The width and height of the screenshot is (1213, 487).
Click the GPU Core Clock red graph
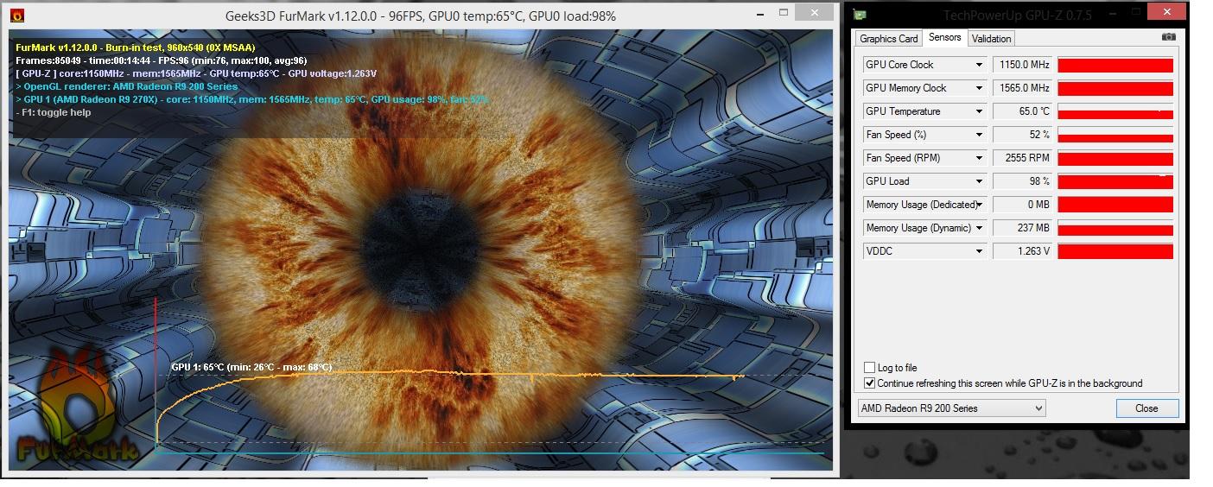1115,65
